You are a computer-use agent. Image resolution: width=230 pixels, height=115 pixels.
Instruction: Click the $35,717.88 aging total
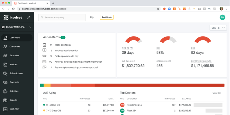pos(108,105)
